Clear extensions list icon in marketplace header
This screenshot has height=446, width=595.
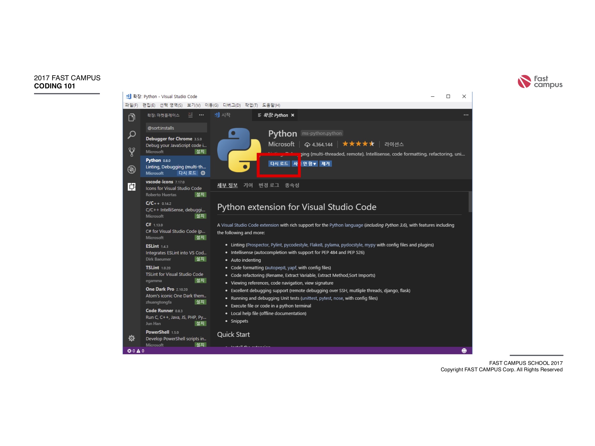tap(191, 115)
